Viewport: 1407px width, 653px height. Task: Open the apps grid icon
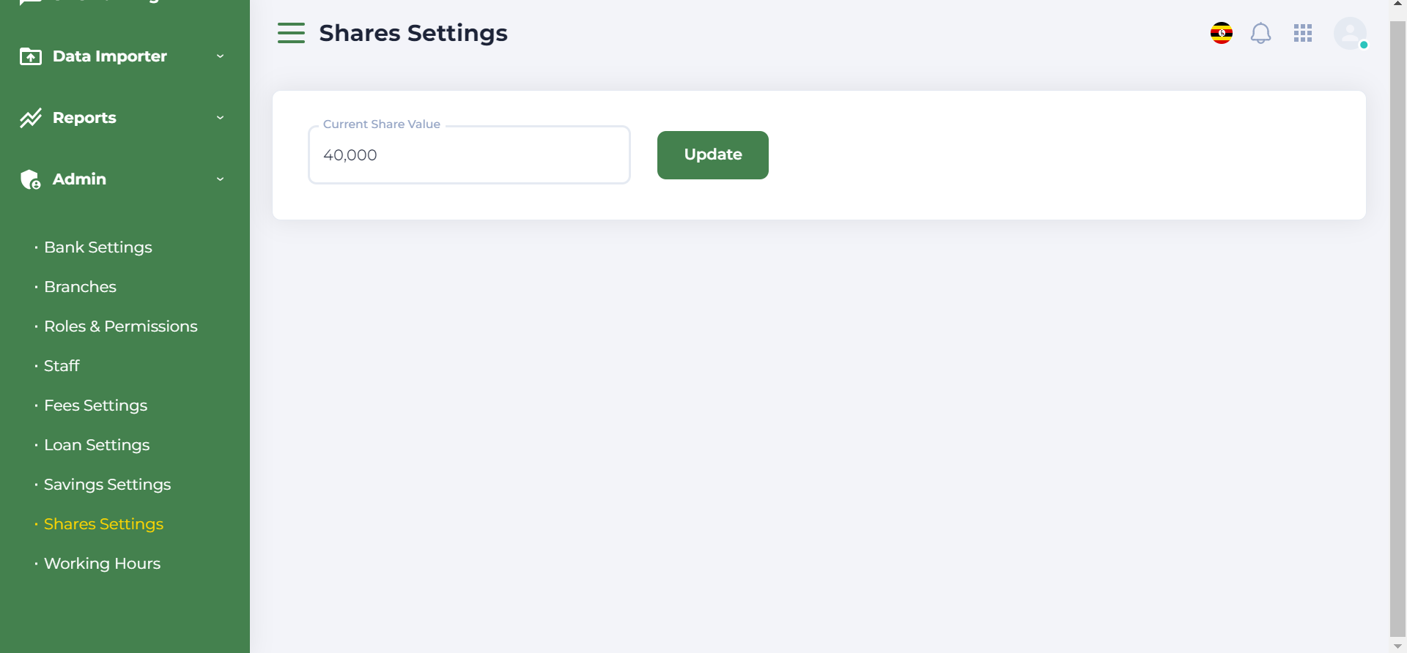click(x=1303, y=33)
